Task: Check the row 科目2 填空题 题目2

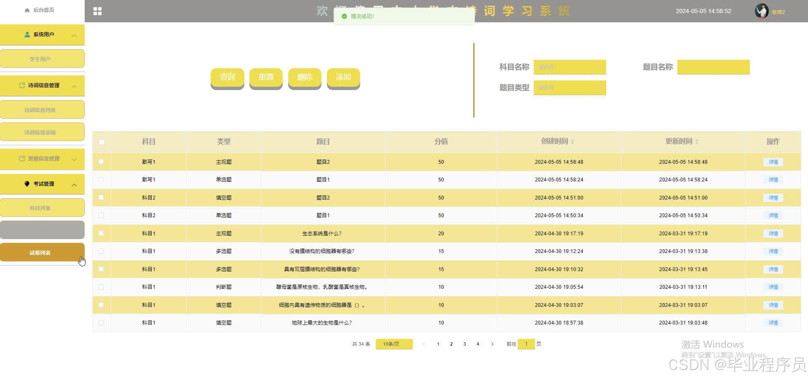Action: (101, 197)
